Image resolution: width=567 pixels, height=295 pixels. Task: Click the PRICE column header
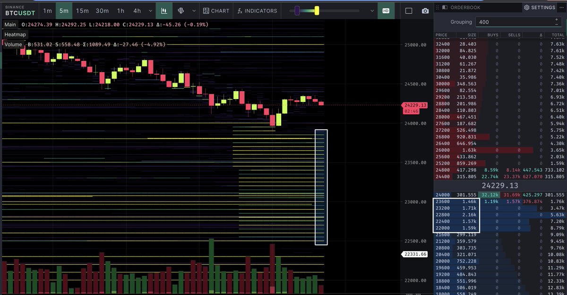[441, 35]
